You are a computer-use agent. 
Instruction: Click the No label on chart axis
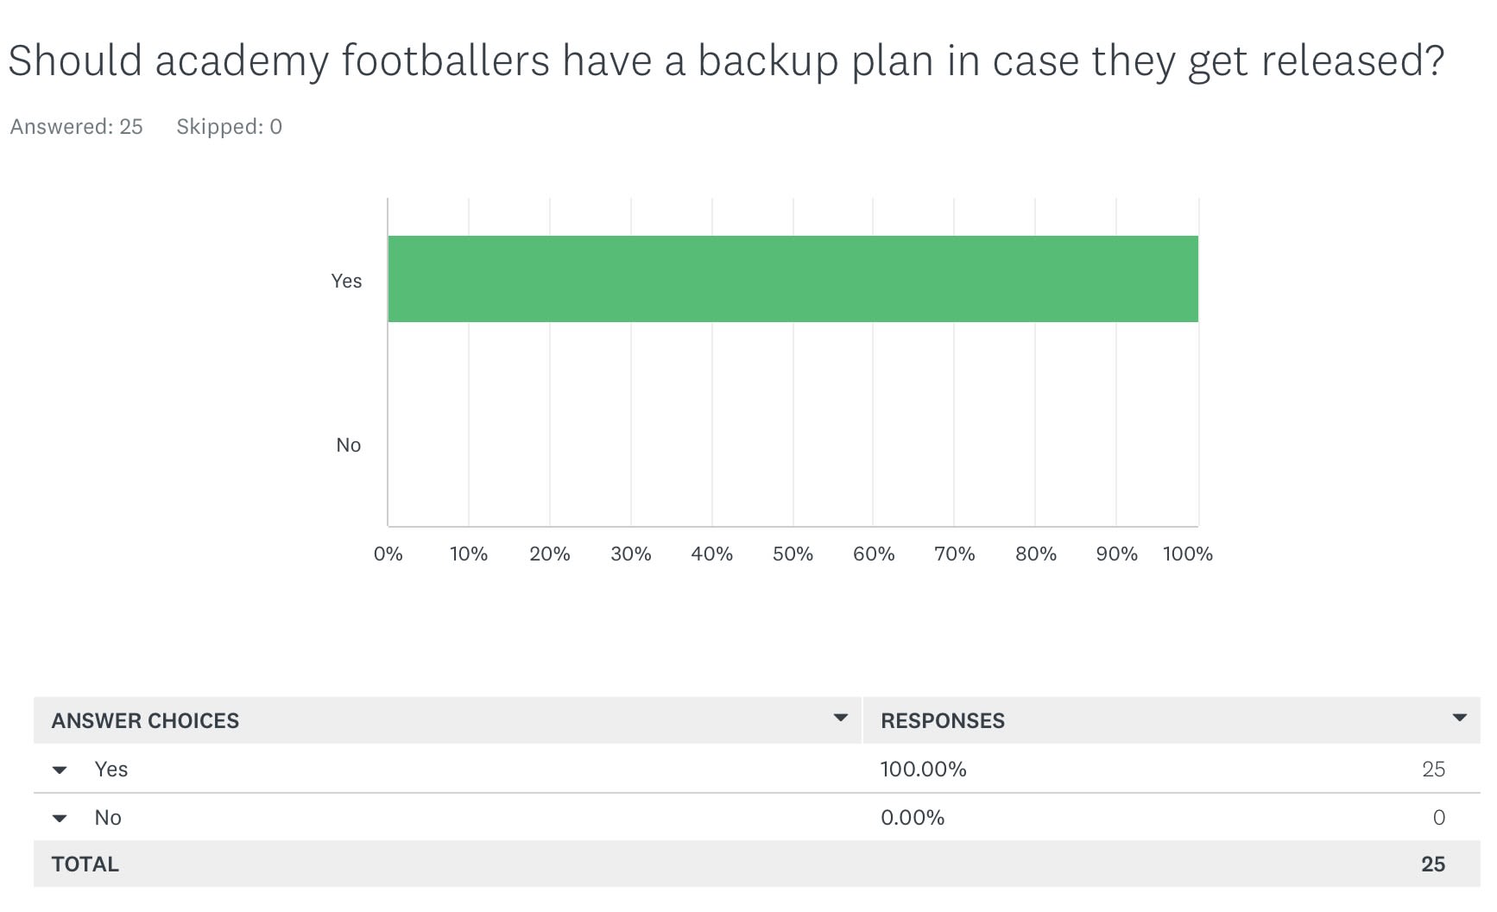coord(348,445)
